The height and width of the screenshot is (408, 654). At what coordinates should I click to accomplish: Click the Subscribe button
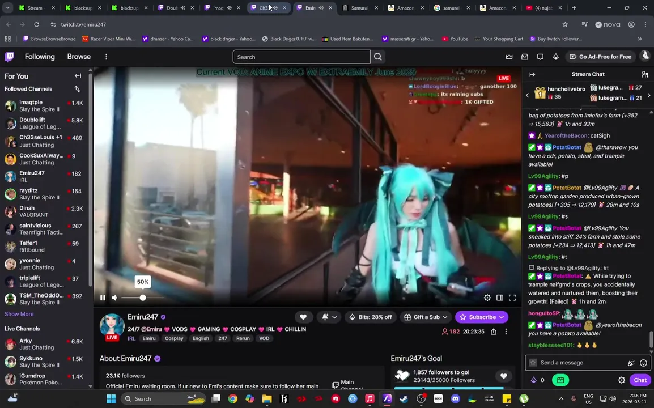click(x=482, y=317)
